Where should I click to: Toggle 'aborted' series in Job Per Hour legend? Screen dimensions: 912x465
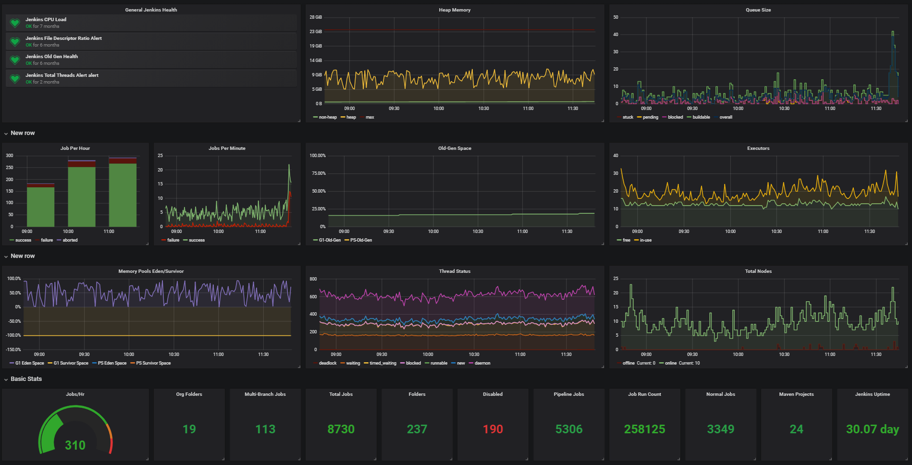(x=70, y=240)
